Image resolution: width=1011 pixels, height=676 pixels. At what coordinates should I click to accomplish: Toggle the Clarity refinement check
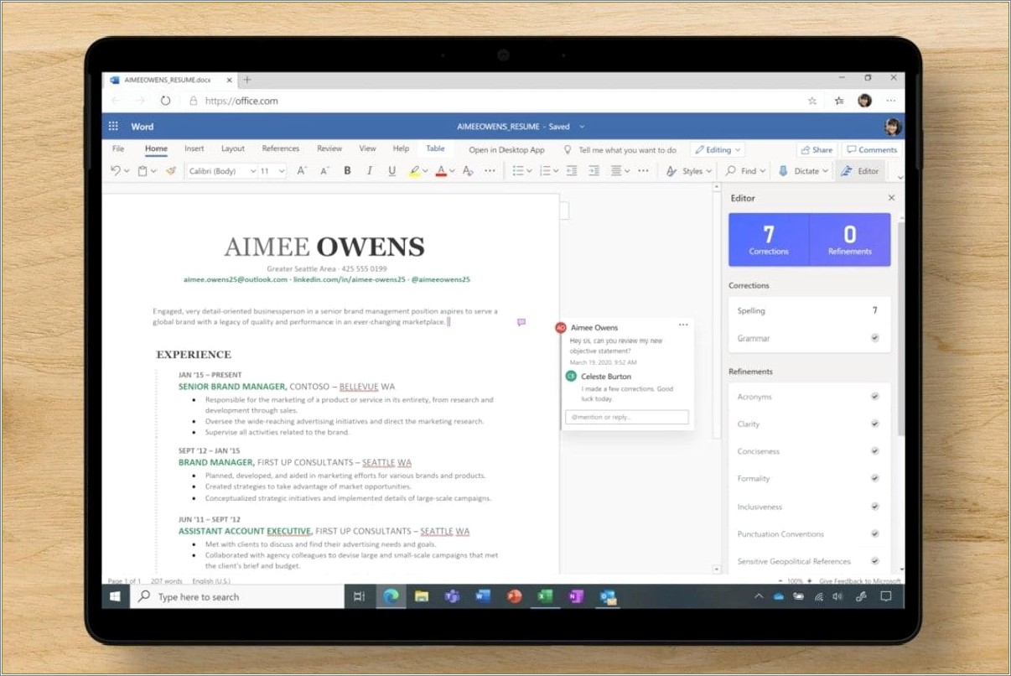(874, 424)
